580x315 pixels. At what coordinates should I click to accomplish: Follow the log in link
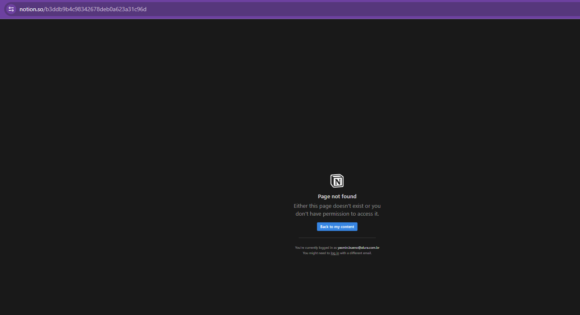(335, 253)
